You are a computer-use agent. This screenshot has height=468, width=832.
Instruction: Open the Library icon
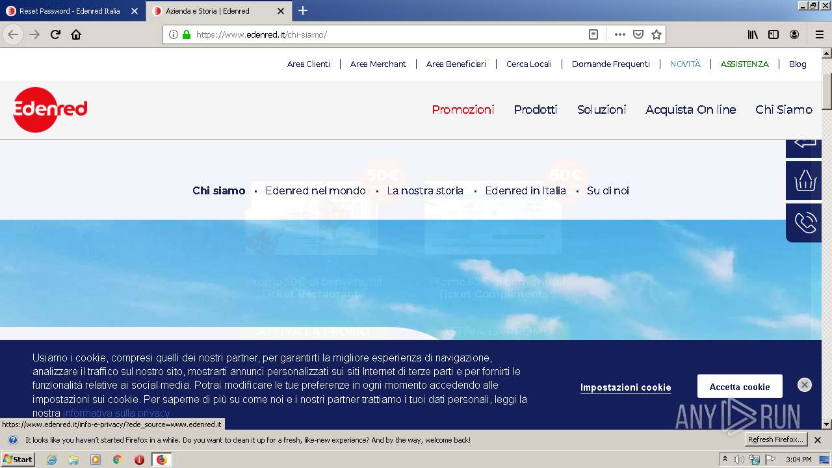(x=753, y=34)
